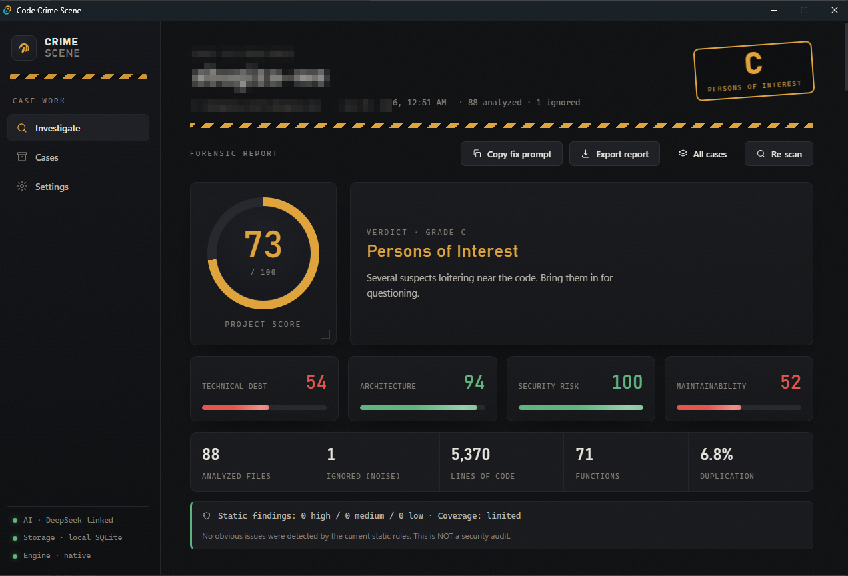Viewport: 848px width, 576px height.
Task: Click the Investigate magnifier icon in sidebar
Action: pos(22,128)
